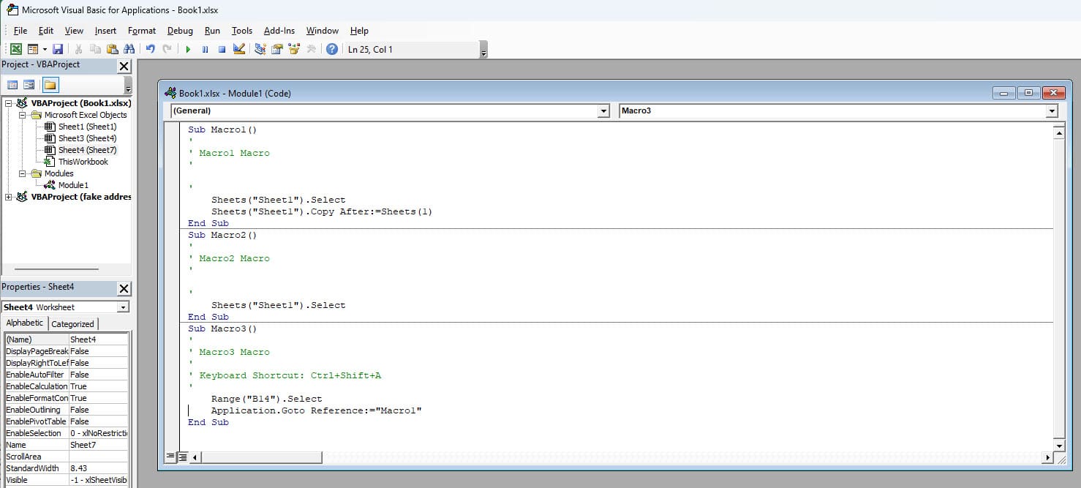Click the Name property value Sheet7
Screen dimensions: 1081x488
(98, 445)
